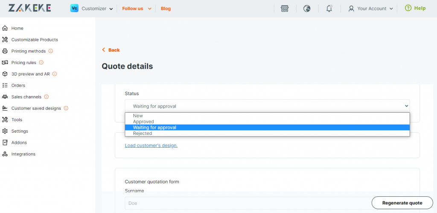Go Back to quotes list
The height and width of the screenshot is (213, 437).
111,50
